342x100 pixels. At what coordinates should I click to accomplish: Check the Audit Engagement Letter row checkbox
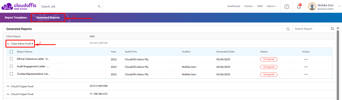coord(11,66)
